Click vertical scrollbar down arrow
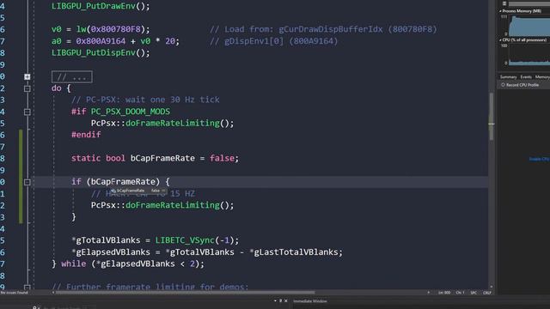550x309 pixels. (x=491, y=287)
